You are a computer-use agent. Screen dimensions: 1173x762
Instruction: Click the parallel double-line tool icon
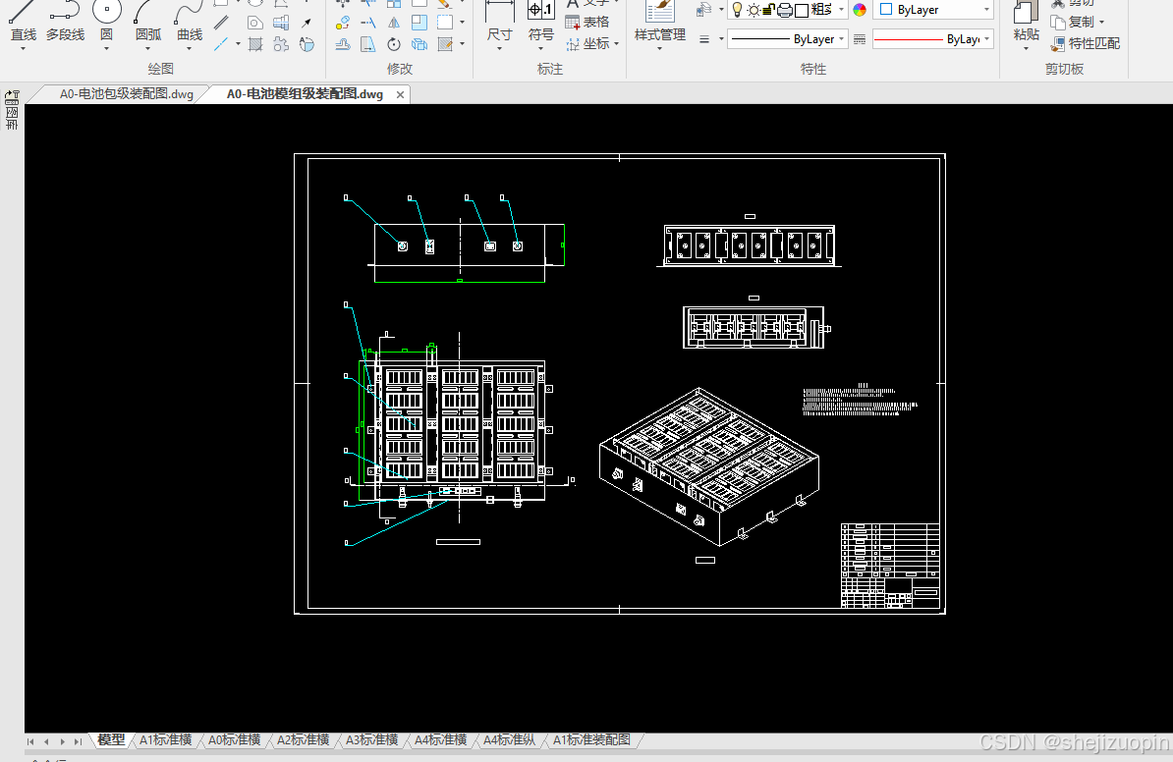click(221, 23)
